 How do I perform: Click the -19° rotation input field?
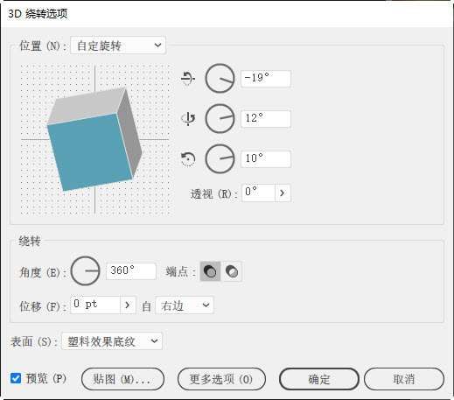[266, 78]
